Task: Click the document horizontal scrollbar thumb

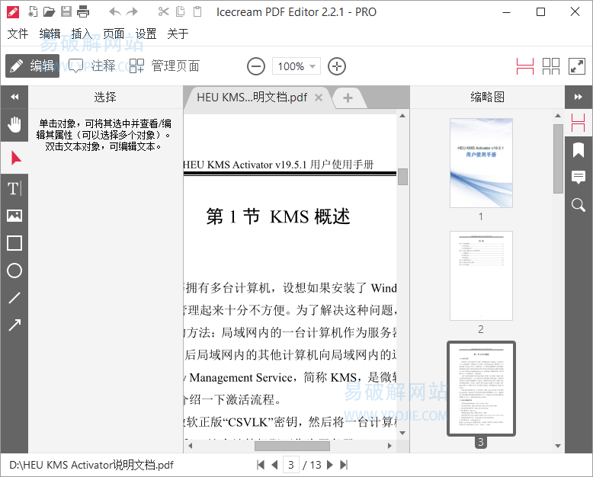Action: [x=292, y=446]
